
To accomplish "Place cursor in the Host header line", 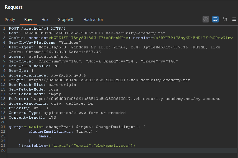I will (x=87, y=33).
